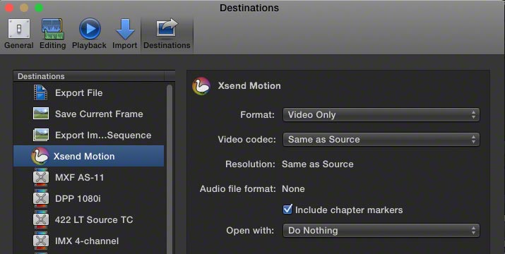Image resolution: width=505 pixels, height=254 pixels.
Task: Click the 422 LT Source TC icon
Action: coord(41,219)
